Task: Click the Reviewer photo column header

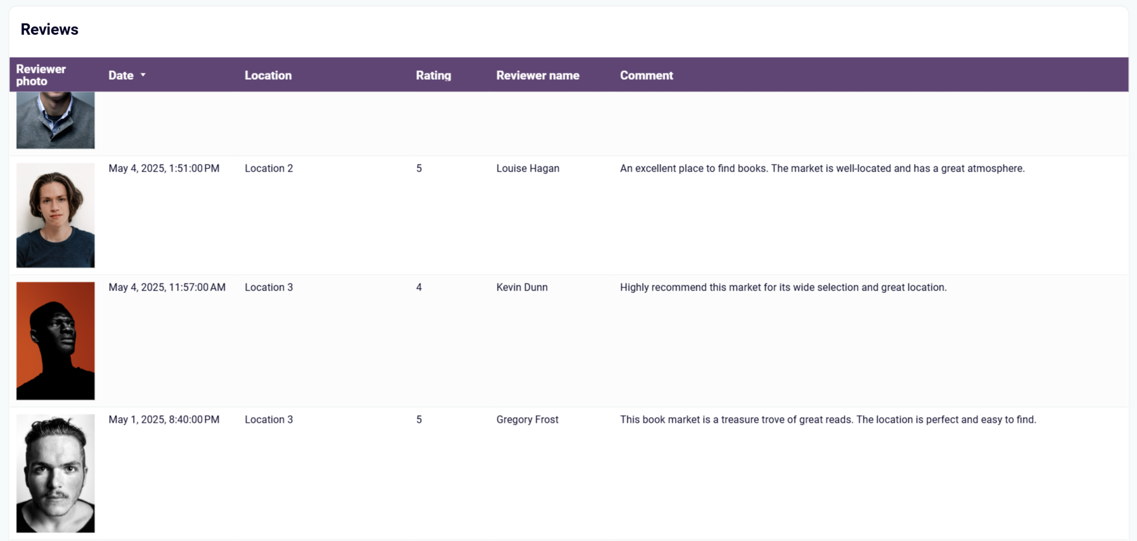Action: tap(41, 75)
